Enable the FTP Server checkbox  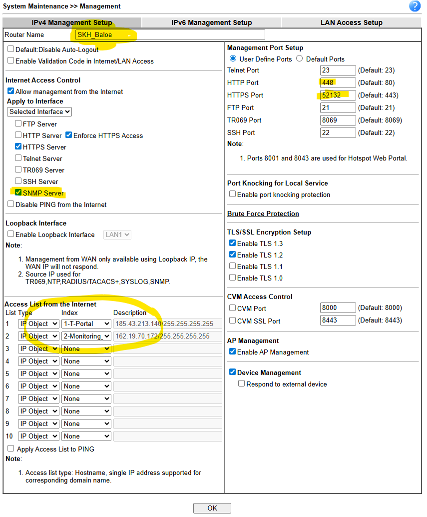(x=18, y=123)
